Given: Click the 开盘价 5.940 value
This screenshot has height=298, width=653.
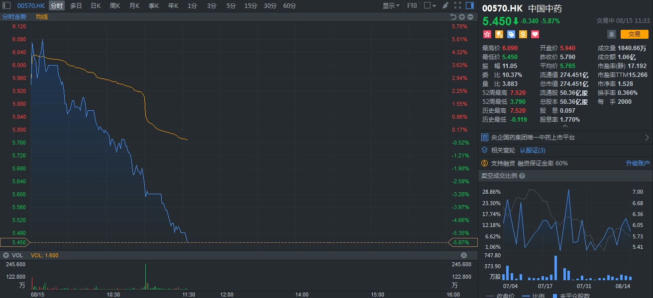Looking at the screenshot, I should click(568, 48).
